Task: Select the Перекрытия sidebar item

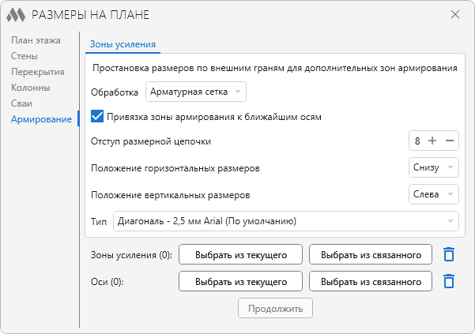Action: coord(38,72)
